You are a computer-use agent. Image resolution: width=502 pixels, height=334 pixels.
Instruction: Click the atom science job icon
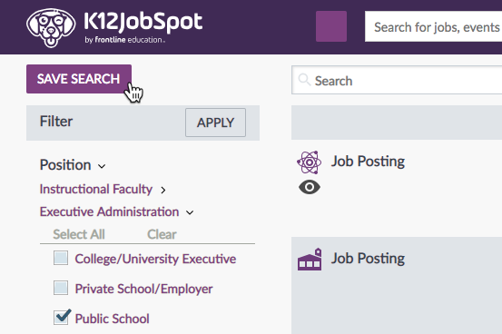point(309,162)
